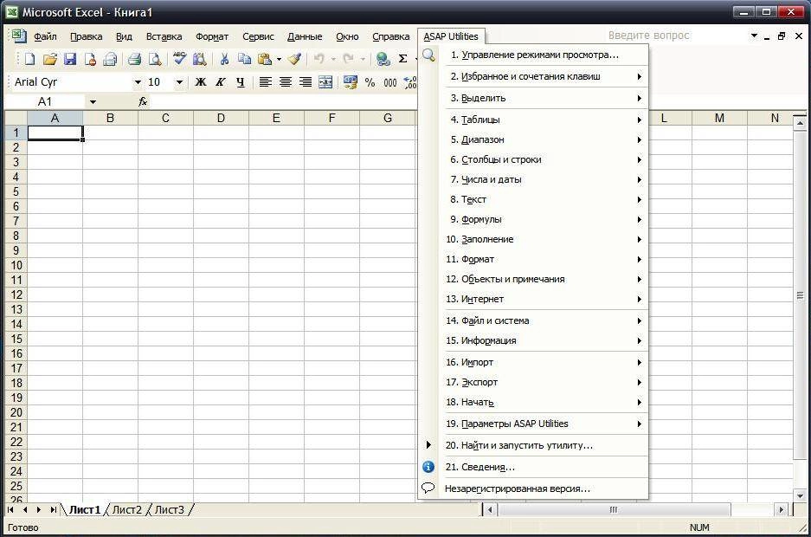Click the info icon beside 21. Сведения

(x=428, y=467)
